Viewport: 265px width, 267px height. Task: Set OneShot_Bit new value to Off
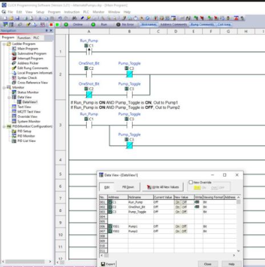coord(184,207)
